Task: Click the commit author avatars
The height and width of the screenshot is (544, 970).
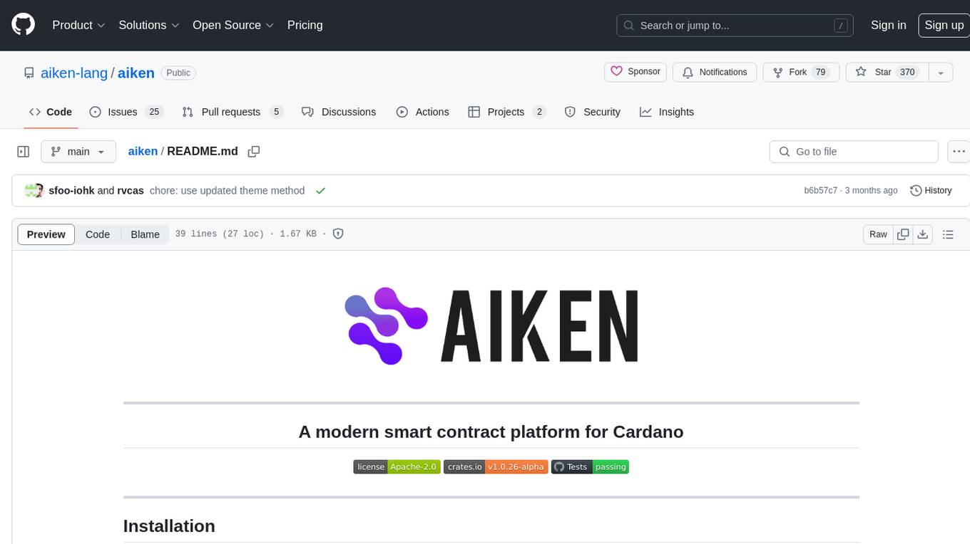Action: point(34,190)
